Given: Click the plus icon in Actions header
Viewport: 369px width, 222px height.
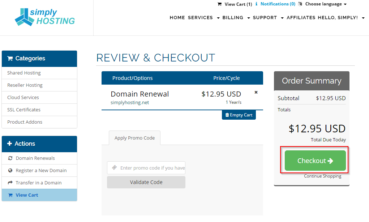Looking at the screenshot, I should [x=9, y=144].
